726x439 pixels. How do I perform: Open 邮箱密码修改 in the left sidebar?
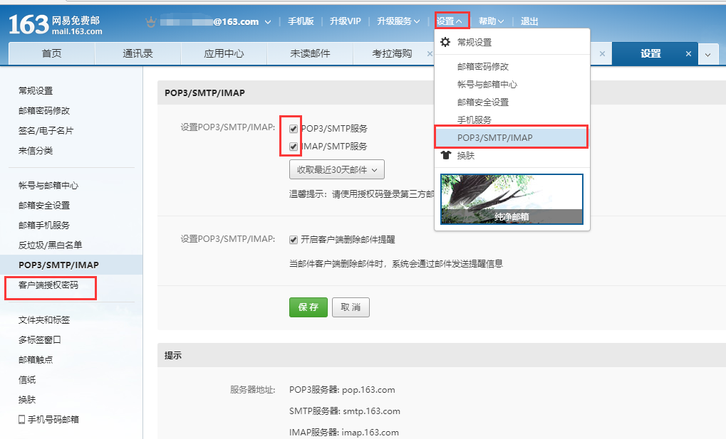[44, 110]
